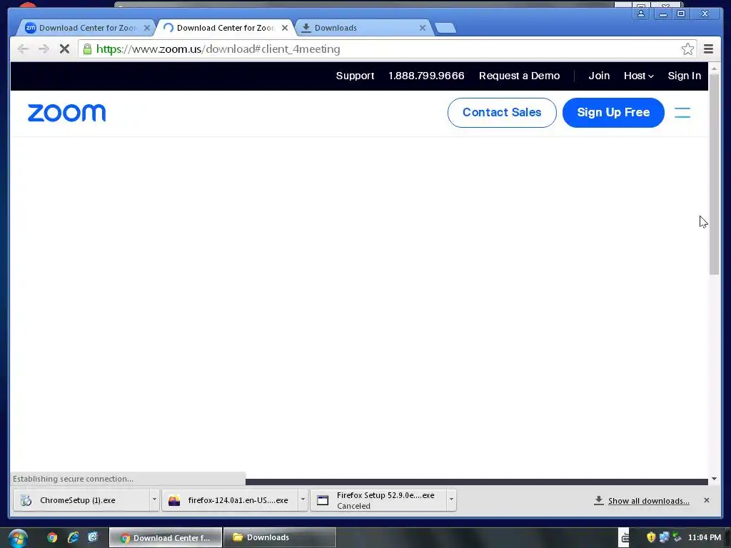Click Request a Demo link
This screenshot has height=548, width=731.
click(520, 76)
